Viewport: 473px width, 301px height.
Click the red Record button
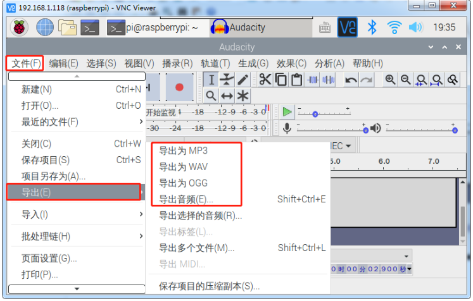[179, 87]
